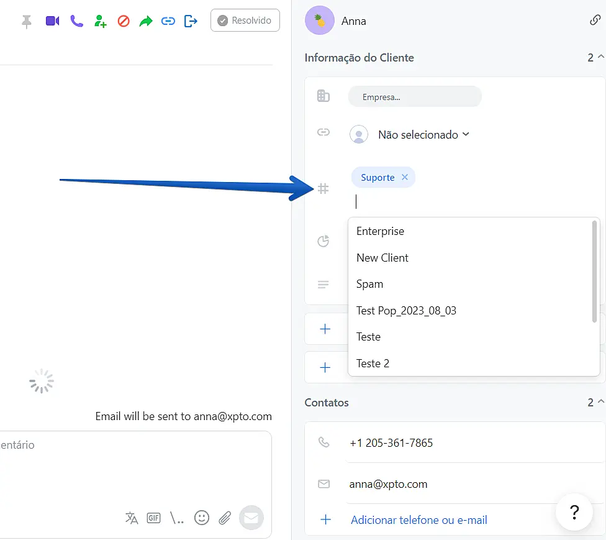Collapse the Informação do Cliente section
Image resolution: width=606 pixels, height=540 pixels.
click(600, 57)
